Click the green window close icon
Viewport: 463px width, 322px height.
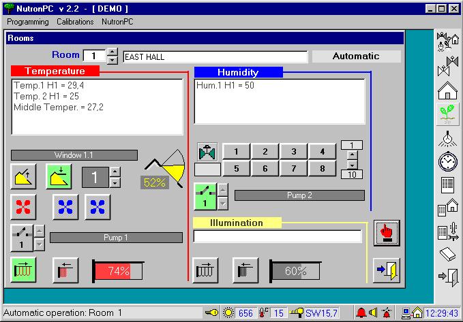(59, 177)
